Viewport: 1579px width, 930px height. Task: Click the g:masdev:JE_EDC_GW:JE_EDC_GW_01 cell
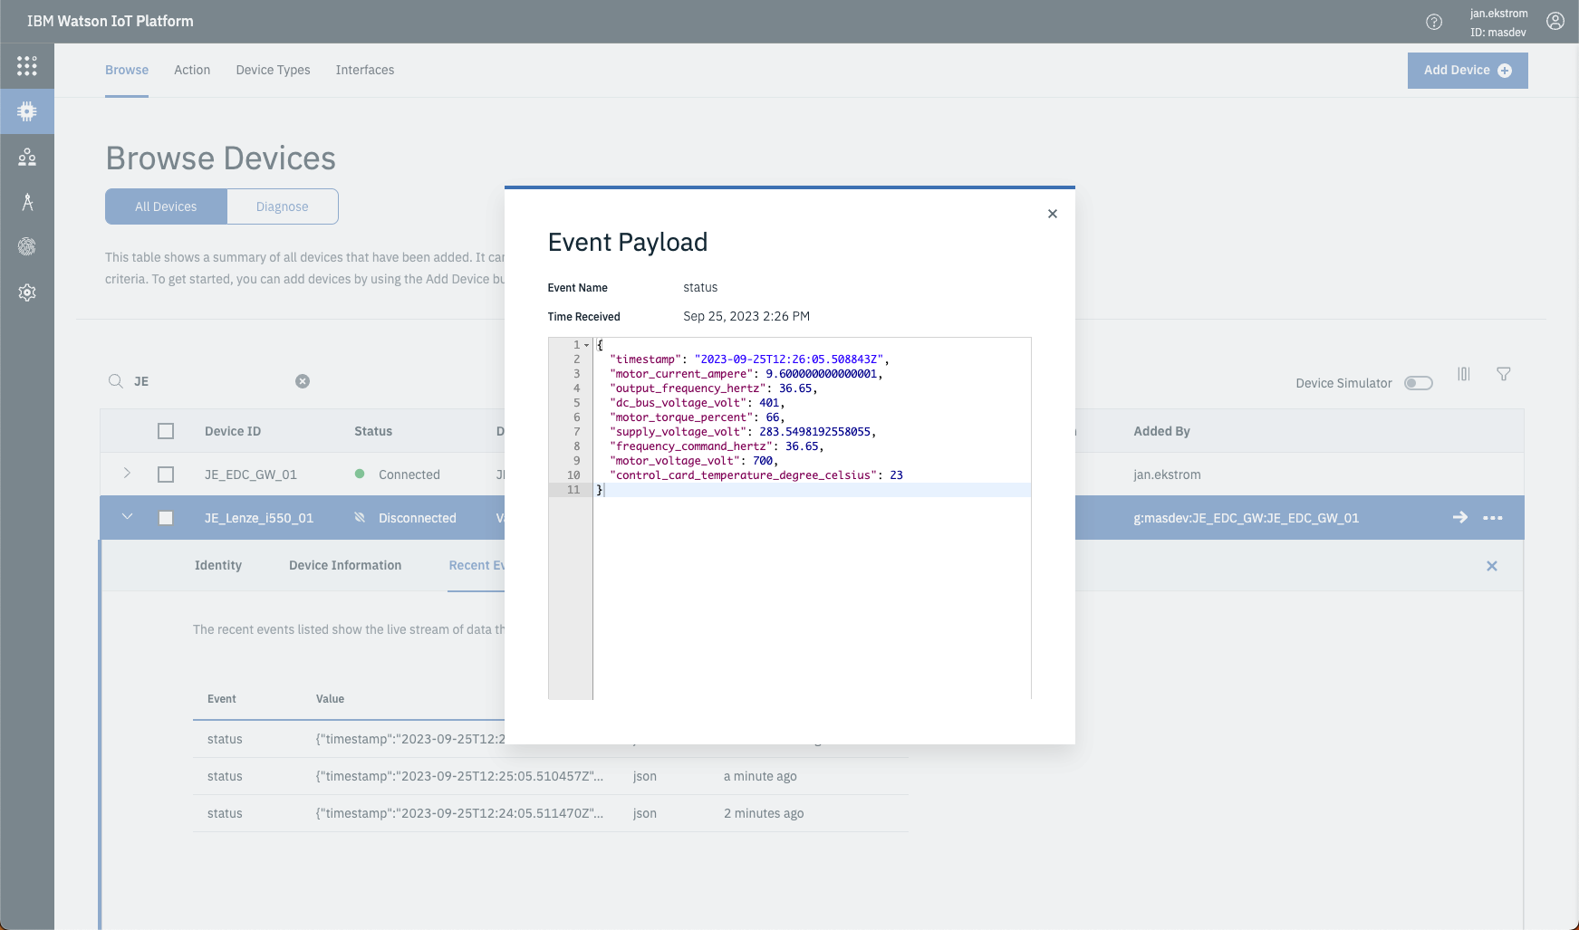coord(1247,518)
